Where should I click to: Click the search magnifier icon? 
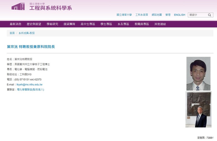coord(209,15)
